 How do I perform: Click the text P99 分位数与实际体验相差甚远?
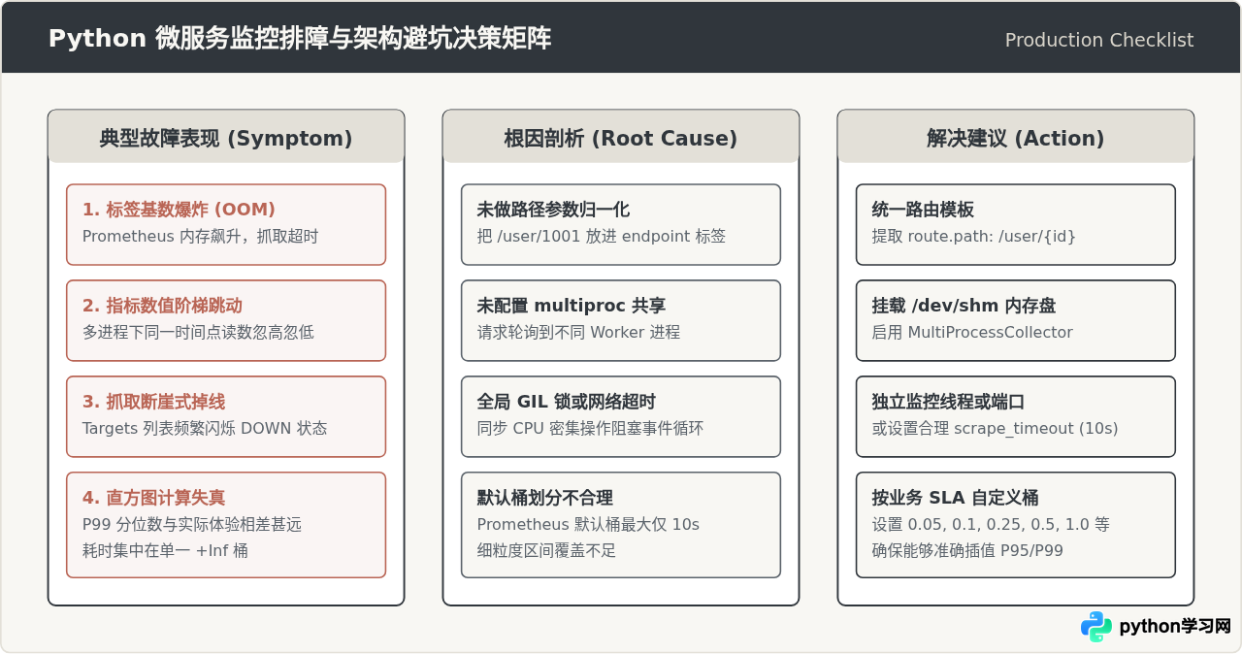[192, 524]
